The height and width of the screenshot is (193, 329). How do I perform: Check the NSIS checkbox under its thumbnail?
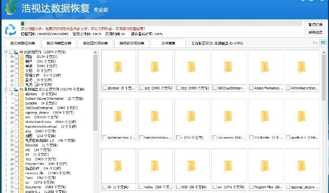[x=178, y=187]
